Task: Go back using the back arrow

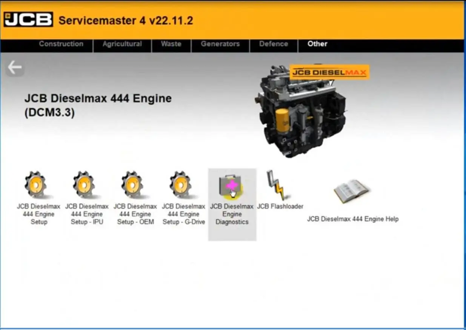Action: tap(14, 67)
